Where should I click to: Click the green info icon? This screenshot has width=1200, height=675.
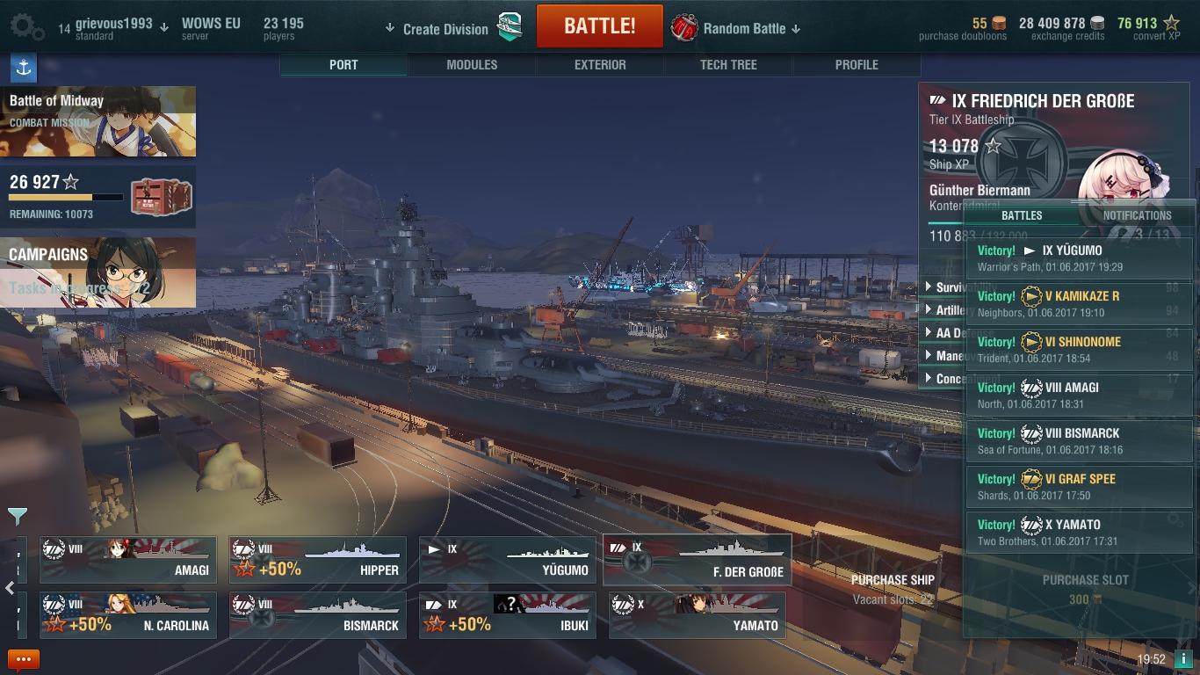coord(1182,659)
